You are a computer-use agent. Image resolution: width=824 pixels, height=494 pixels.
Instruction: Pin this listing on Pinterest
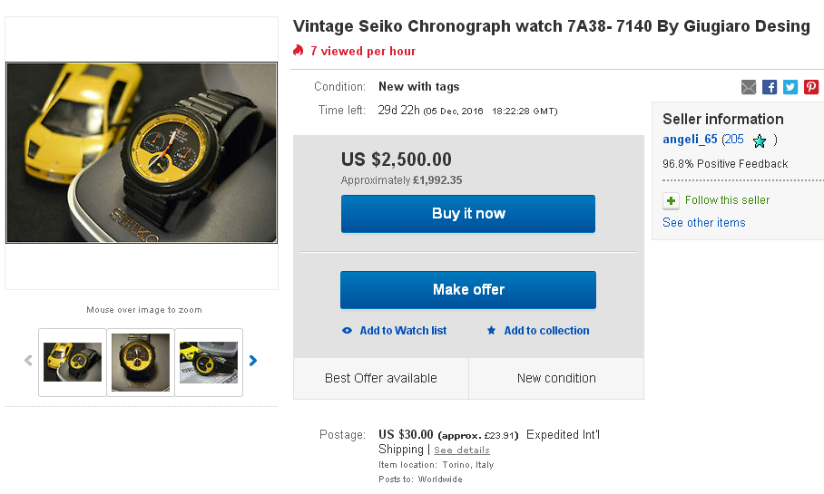tap(811, 87)
